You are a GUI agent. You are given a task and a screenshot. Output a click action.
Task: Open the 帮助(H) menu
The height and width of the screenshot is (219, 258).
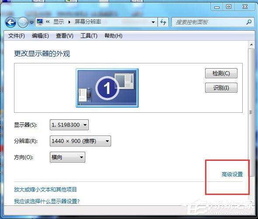point(113,36)
